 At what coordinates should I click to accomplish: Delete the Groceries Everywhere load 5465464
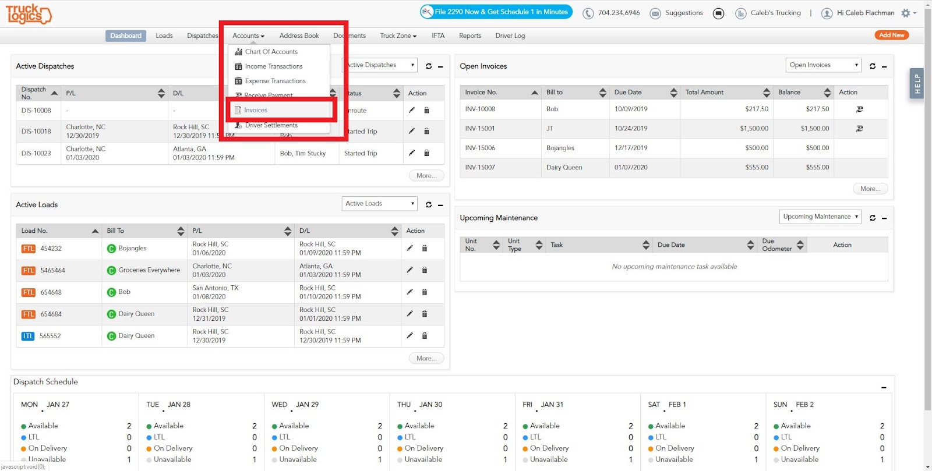coord(425,270)
